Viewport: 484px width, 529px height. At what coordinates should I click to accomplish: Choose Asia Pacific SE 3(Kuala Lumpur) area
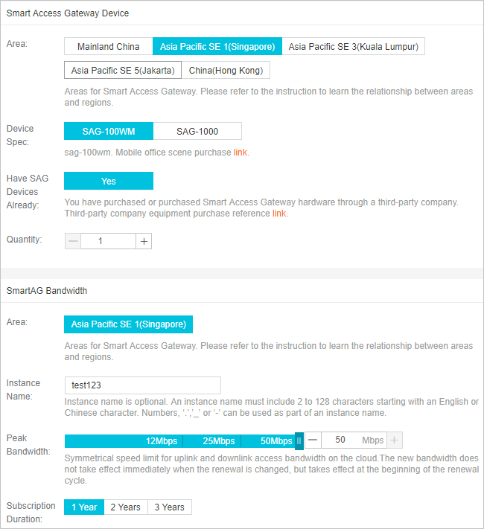coord(353,46)
